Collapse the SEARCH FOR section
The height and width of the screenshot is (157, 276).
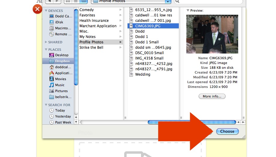46,105
